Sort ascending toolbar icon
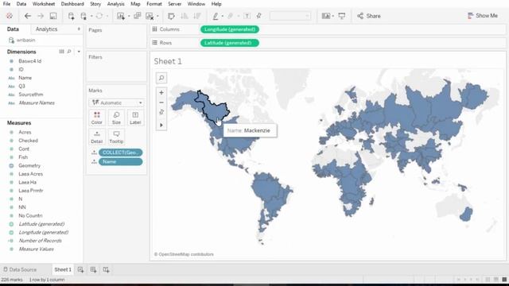 (x=184, y=16)
